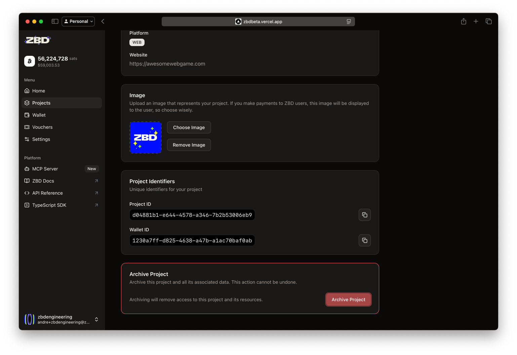Click the Bitcoin balance icon
The height and width of the screenshot is (355, 517).
[30, 61]
